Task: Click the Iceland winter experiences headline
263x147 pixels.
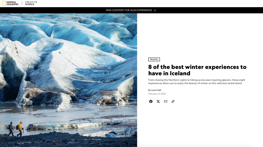Action: [x=197, y=70]
